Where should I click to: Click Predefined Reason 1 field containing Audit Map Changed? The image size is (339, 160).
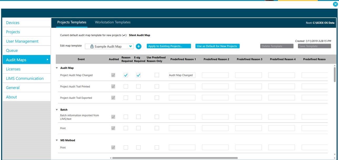[182, 75]
